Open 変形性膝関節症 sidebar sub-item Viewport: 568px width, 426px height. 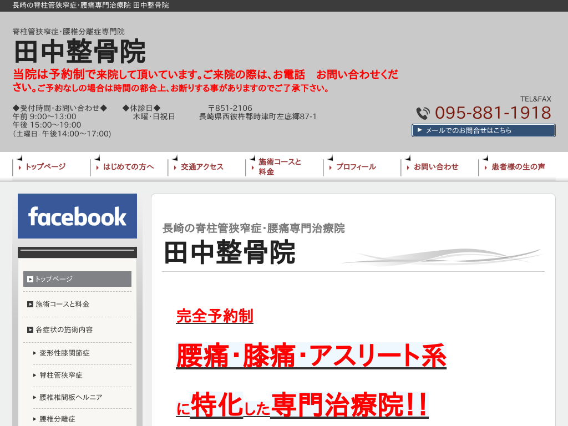tap(64, 353)
